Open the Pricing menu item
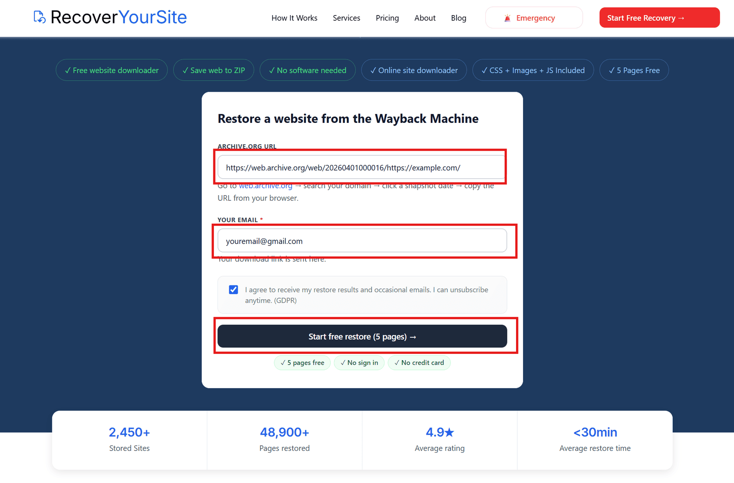The width and height of the screenshot is (734, 483). pos(387,18)
